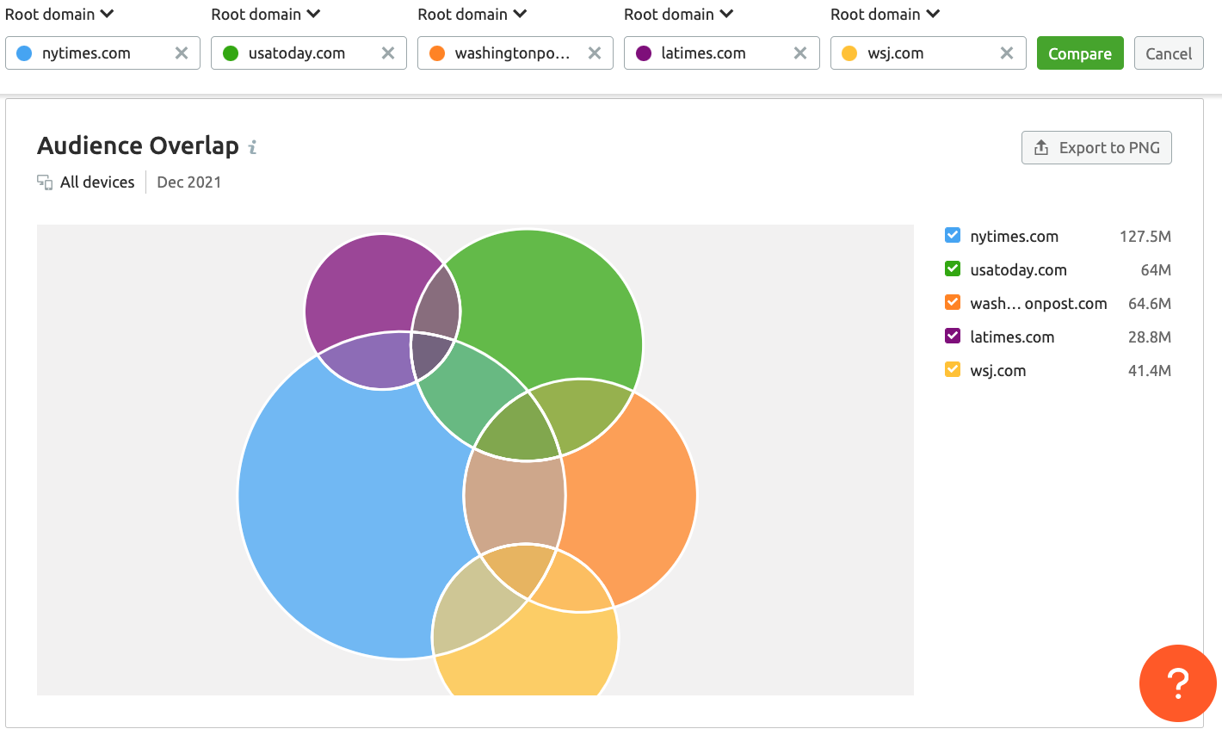
Task: Open the orange help question mark bubble
Action: pos(1177,683)
